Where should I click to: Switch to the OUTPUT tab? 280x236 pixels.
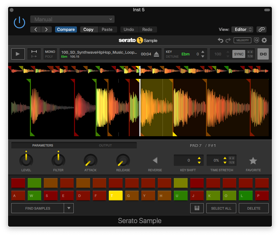tap(105, 146)
